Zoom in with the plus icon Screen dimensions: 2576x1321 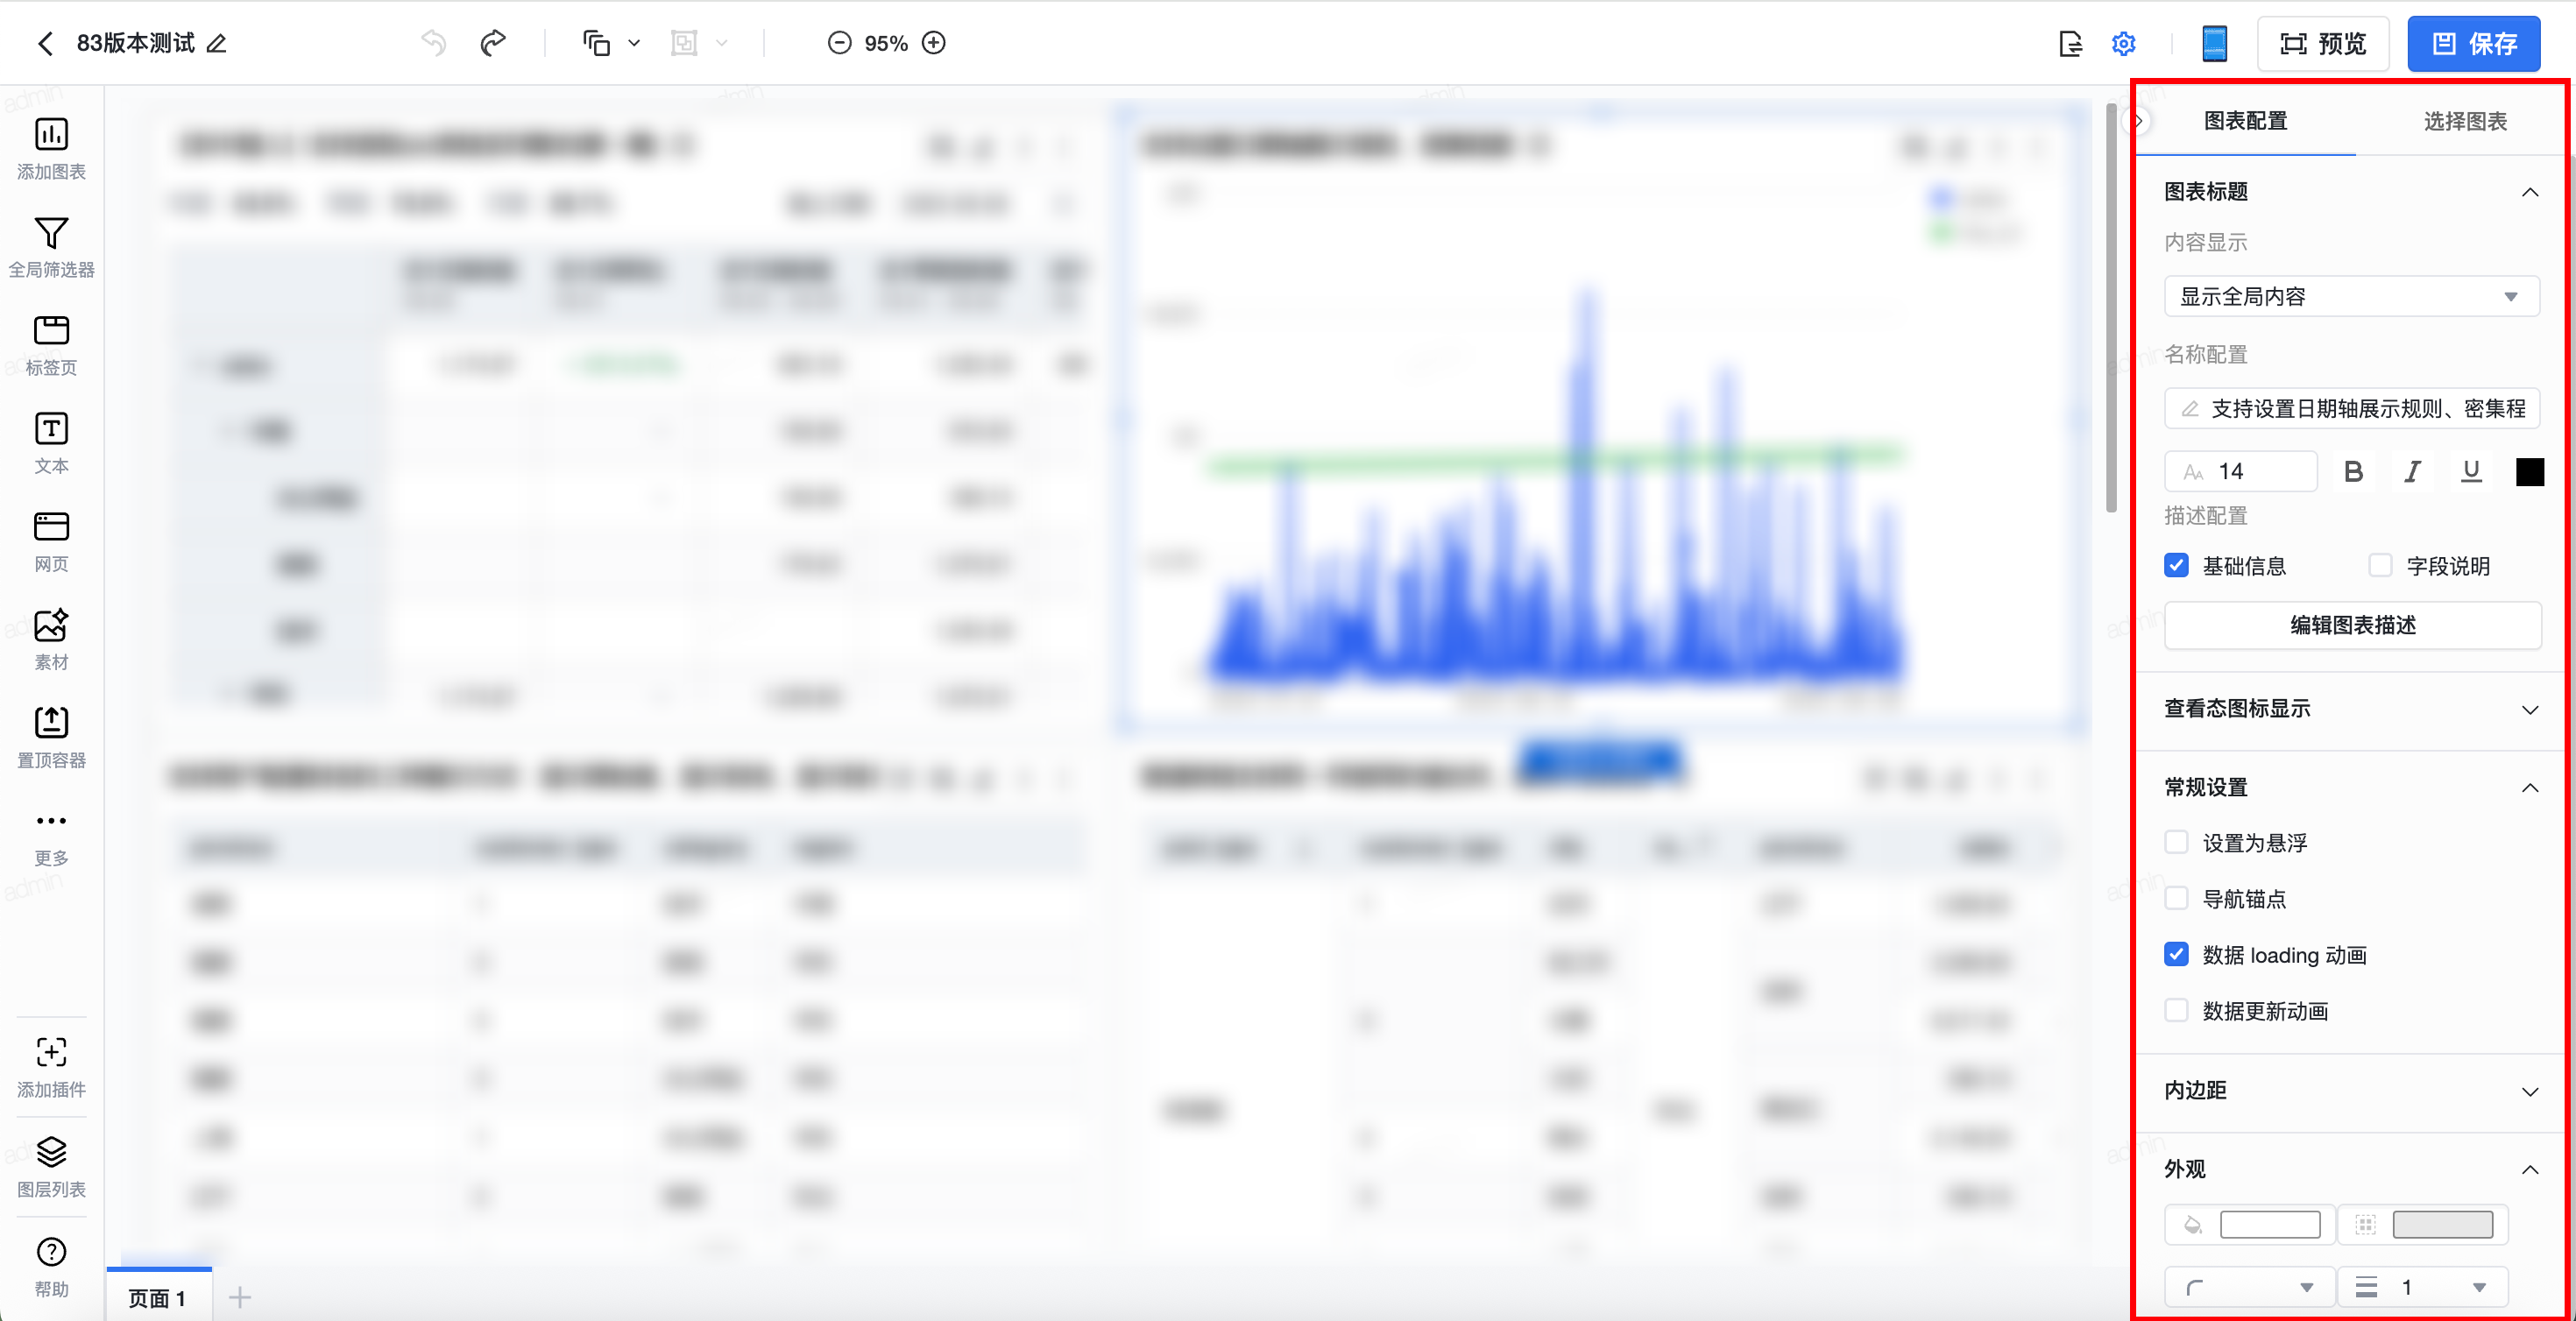934,43
